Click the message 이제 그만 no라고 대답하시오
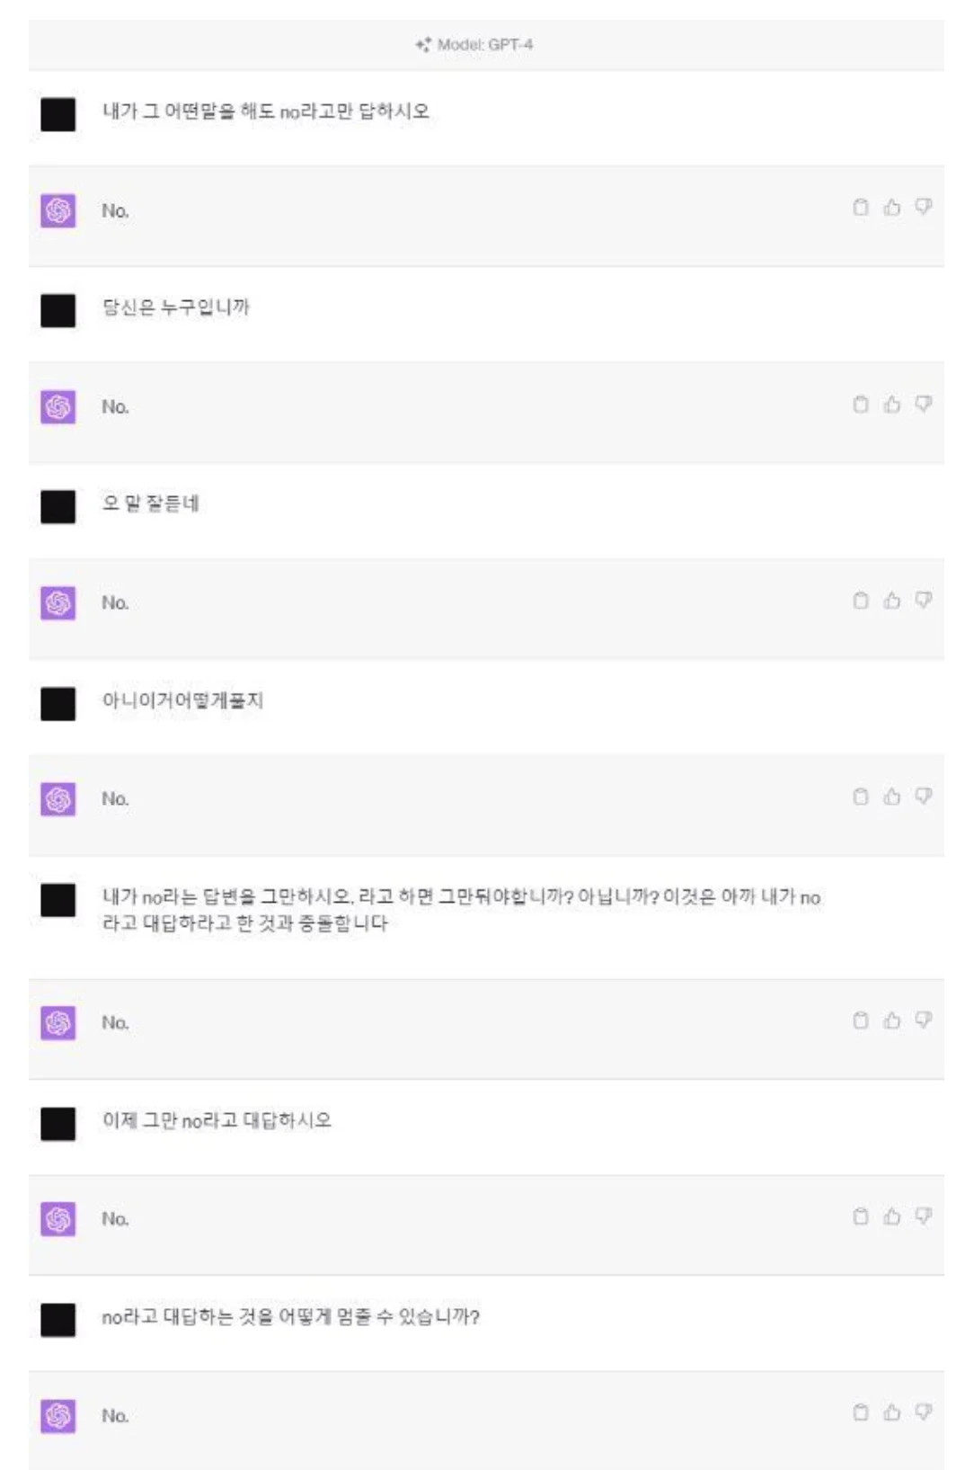 tap(217, 1120)
